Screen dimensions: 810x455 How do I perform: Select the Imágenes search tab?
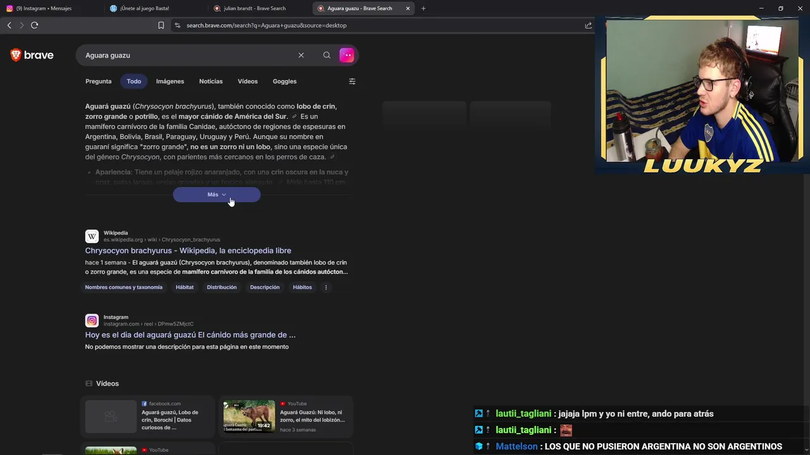click(170, 82)
